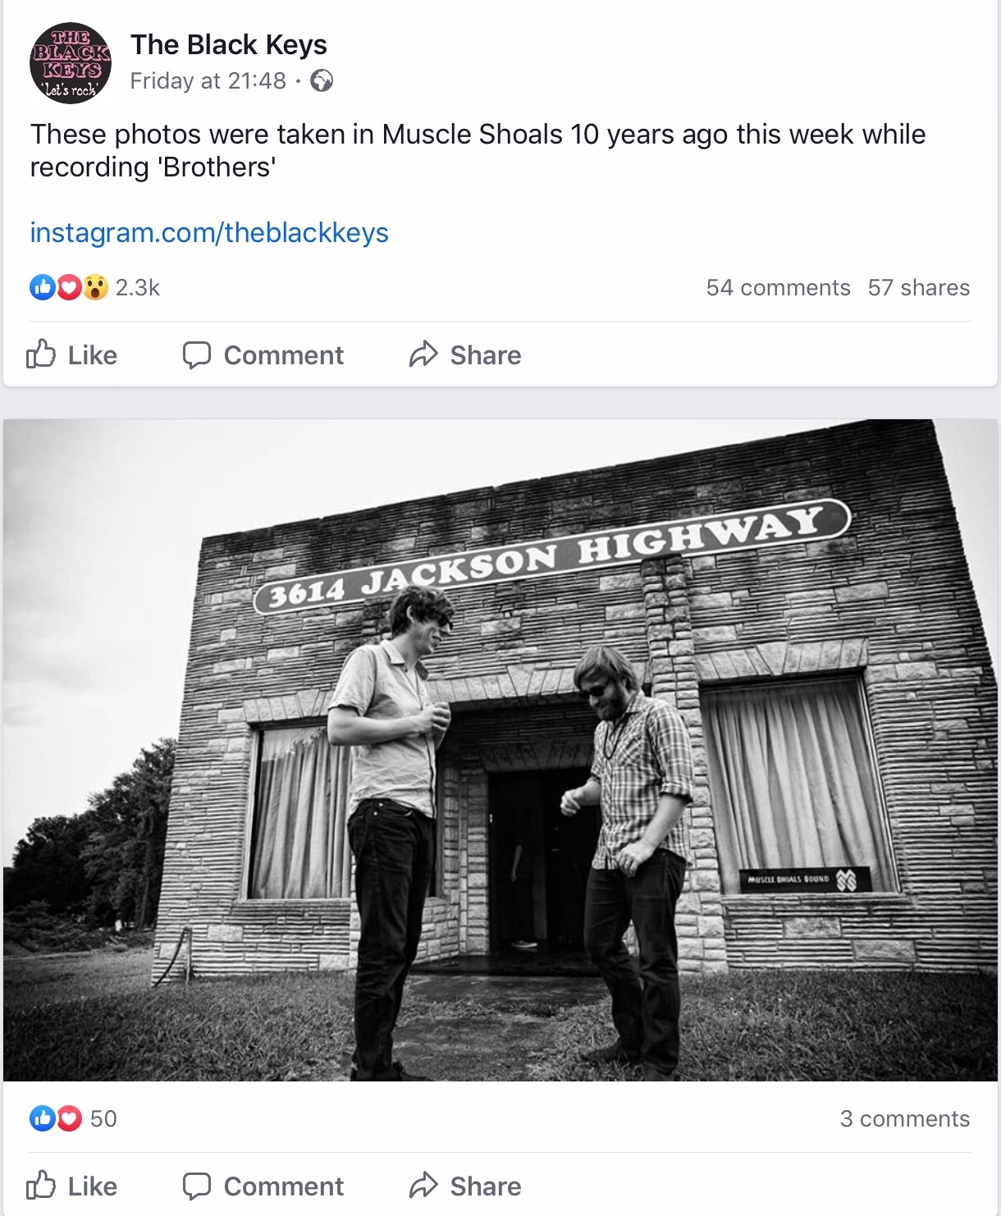
Task: Open the 3614 Jackson Highway photo
Action: [500, 750]
